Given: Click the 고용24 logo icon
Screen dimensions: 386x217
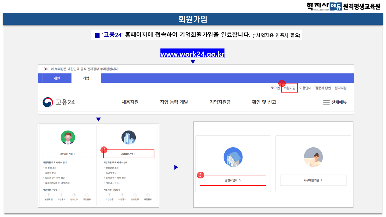Looking at the screenshot, I should coord(47,102).
